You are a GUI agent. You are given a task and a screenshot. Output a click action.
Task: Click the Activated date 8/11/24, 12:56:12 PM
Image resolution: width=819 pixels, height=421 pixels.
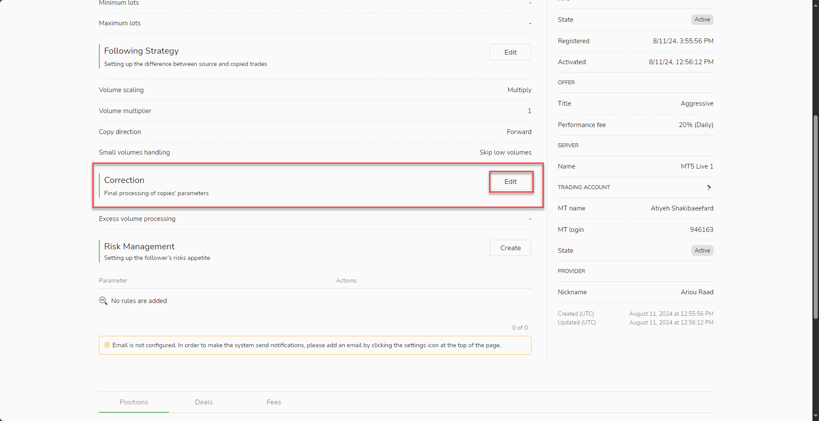(x=681, y=62)
